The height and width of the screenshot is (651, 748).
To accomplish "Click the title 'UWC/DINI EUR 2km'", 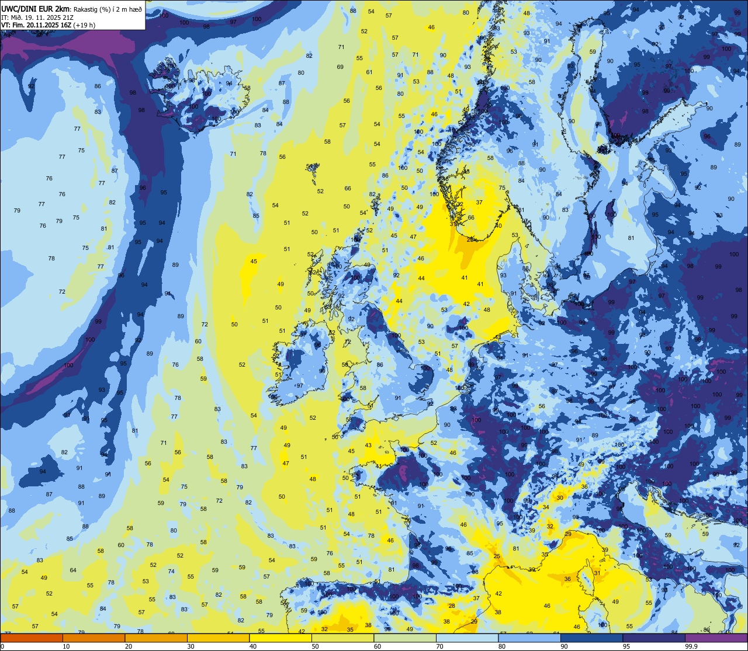I will [x=36, y=9].
